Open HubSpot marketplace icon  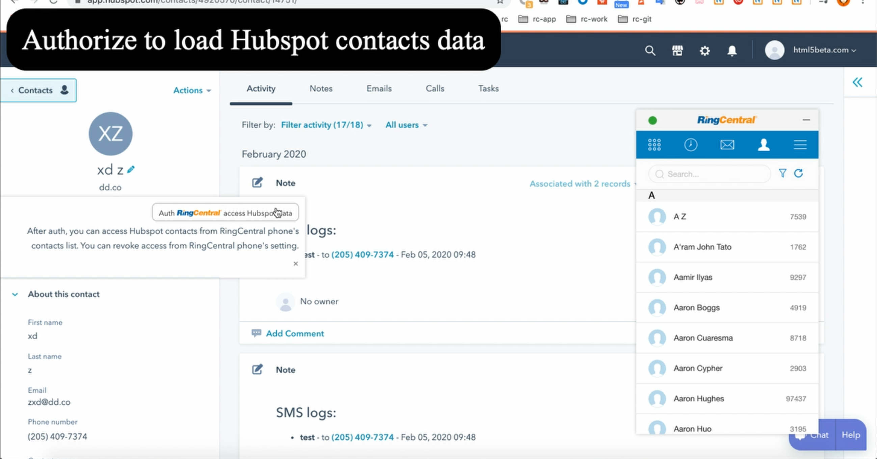[x=677, y=51]
